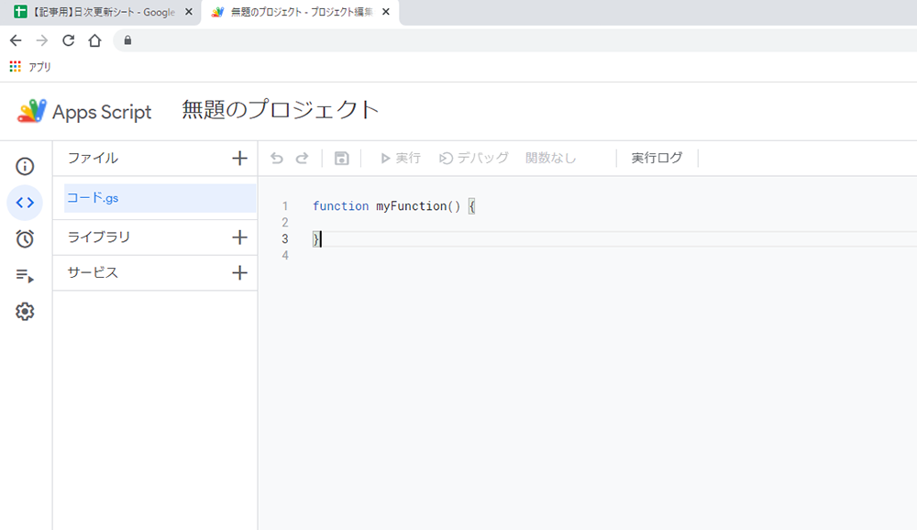
Task: Open the 実行ログ execution log
Action: coord(657,158)
